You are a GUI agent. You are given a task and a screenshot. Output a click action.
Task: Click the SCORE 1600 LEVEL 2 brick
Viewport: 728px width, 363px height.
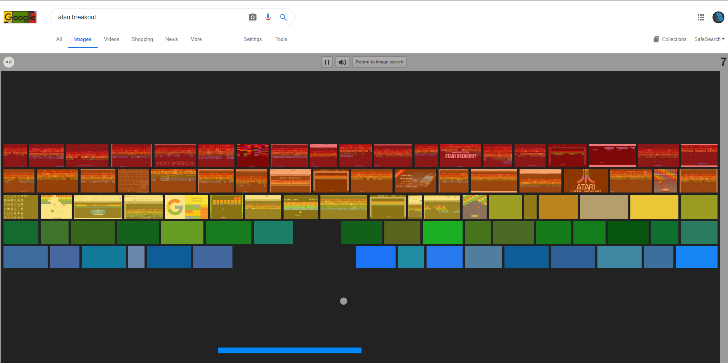click(x=301, y=207)
